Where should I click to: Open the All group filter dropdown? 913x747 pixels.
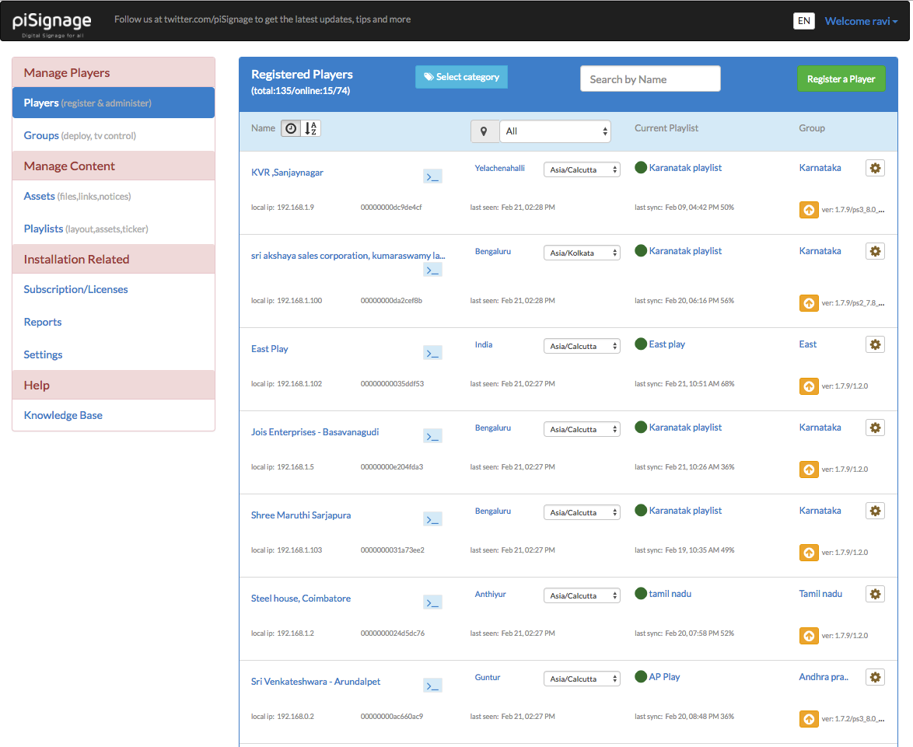pos(554,131)
